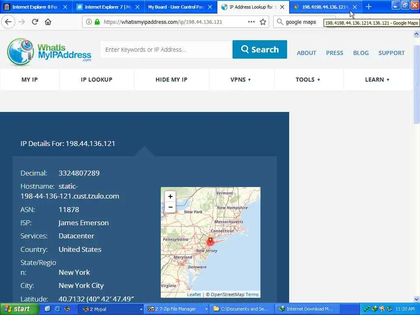This screenshot has height=315, width=420.
Task: Switch to the My Board User Control Panel tab
Action: [177, 7]
